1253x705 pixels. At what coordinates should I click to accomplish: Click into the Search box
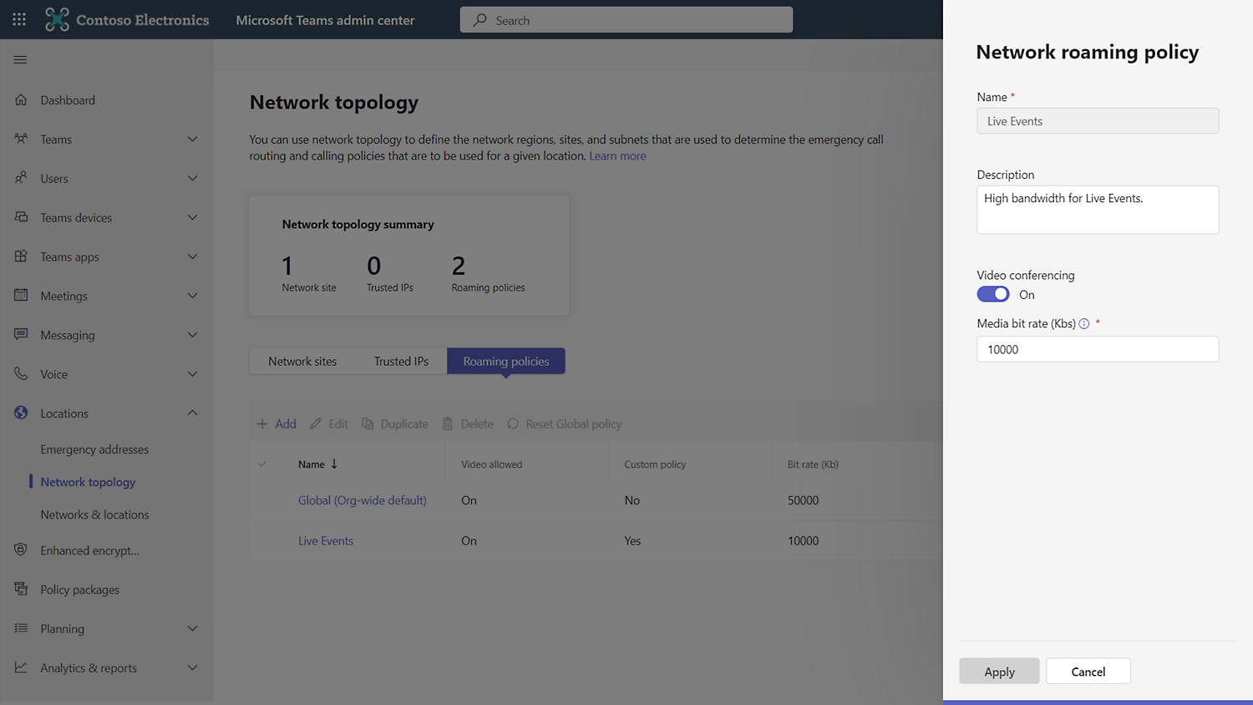[x=626, y=20]
